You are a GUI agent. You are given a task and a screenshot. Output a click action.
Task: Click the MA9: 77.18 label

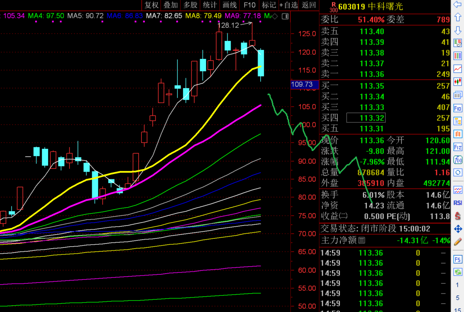click(243, 16)
